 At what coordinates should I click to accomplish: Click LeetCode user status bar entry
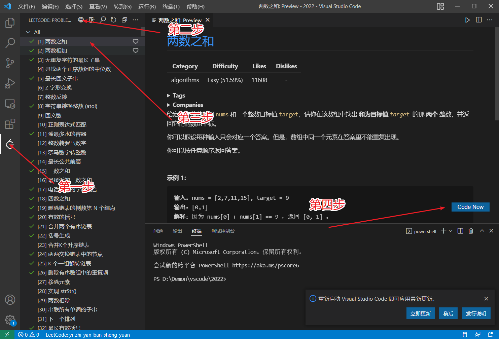click(x=88, y=335)
